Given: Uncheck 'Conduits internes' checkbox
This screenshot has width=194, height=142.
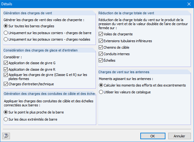Looking at the screenshot, I should tap(101, 54).
